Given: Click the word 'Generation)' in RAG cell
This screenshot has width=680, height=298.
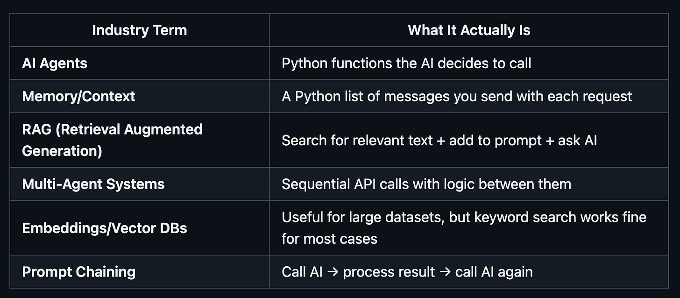Looking at the screenshot, I should tap(62, 151).
